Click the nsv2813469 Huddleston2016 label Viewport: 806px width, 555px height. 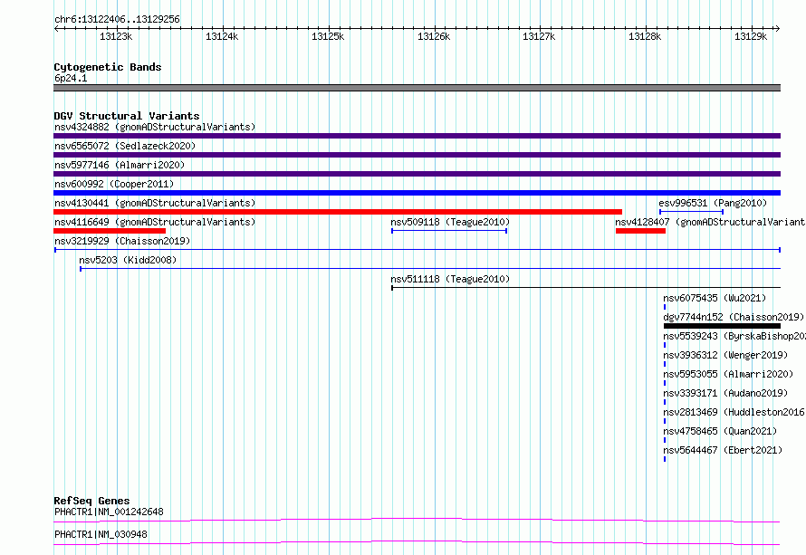(734, 412)
